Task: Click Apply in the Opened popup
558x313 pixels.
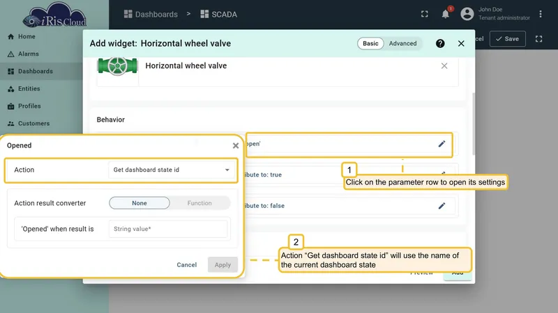Action: click(223, 265)
